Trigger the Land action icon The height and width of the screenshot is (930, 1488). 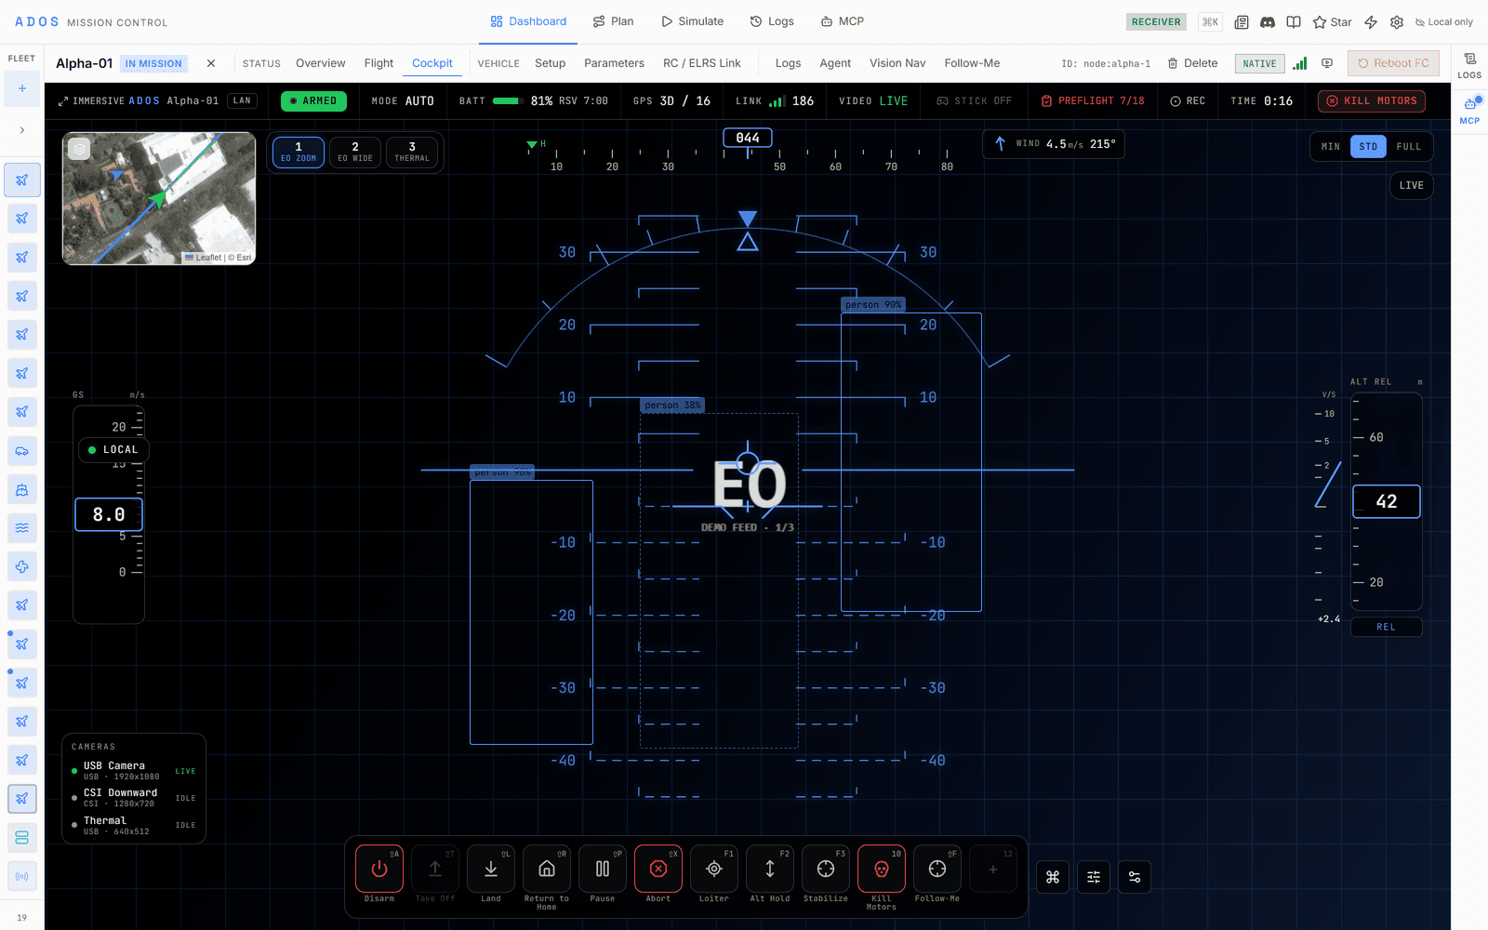click(x=491, y=869)
